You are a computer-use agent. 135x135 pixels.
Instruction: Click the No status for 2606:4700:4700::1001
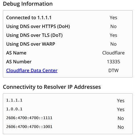[120, 127]
